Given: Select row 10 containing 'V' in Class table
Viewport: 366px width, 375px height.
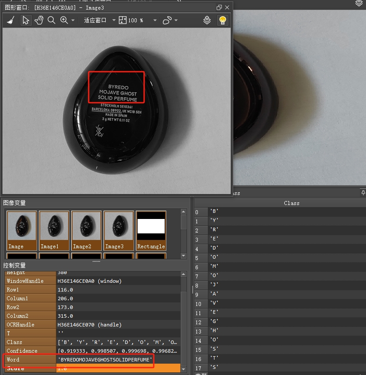Looking at the screenshot, I should pos(280,304).
